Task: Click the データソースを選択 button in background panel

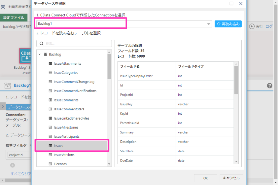Action: click(19, 107)
